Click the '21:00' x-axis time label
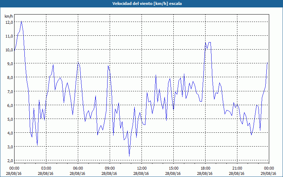 237,169
